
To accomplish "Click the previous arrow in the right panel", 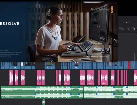I will pos(124,23).
